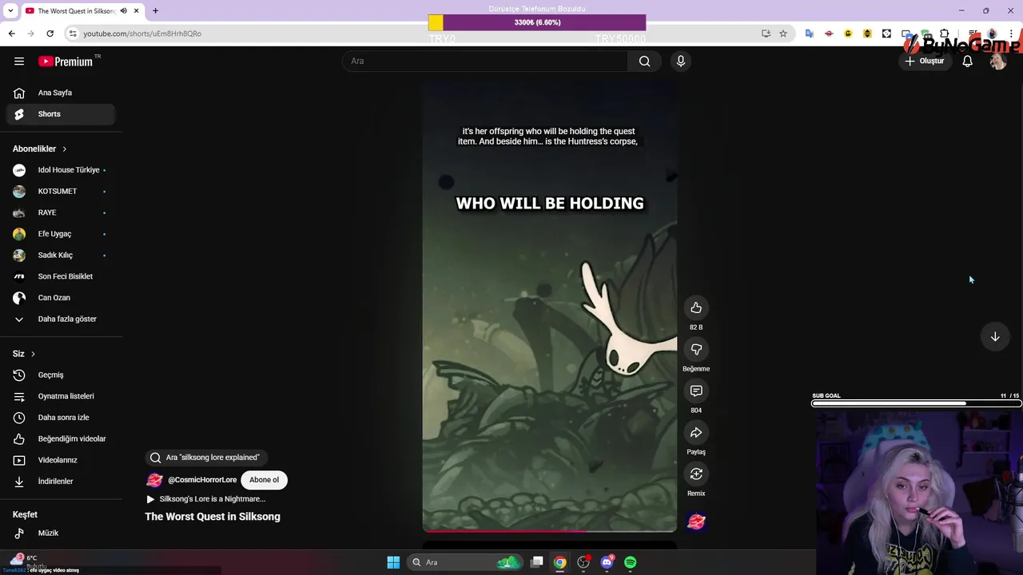Open the YouTube account avatar menu

(x=997, y=61)
